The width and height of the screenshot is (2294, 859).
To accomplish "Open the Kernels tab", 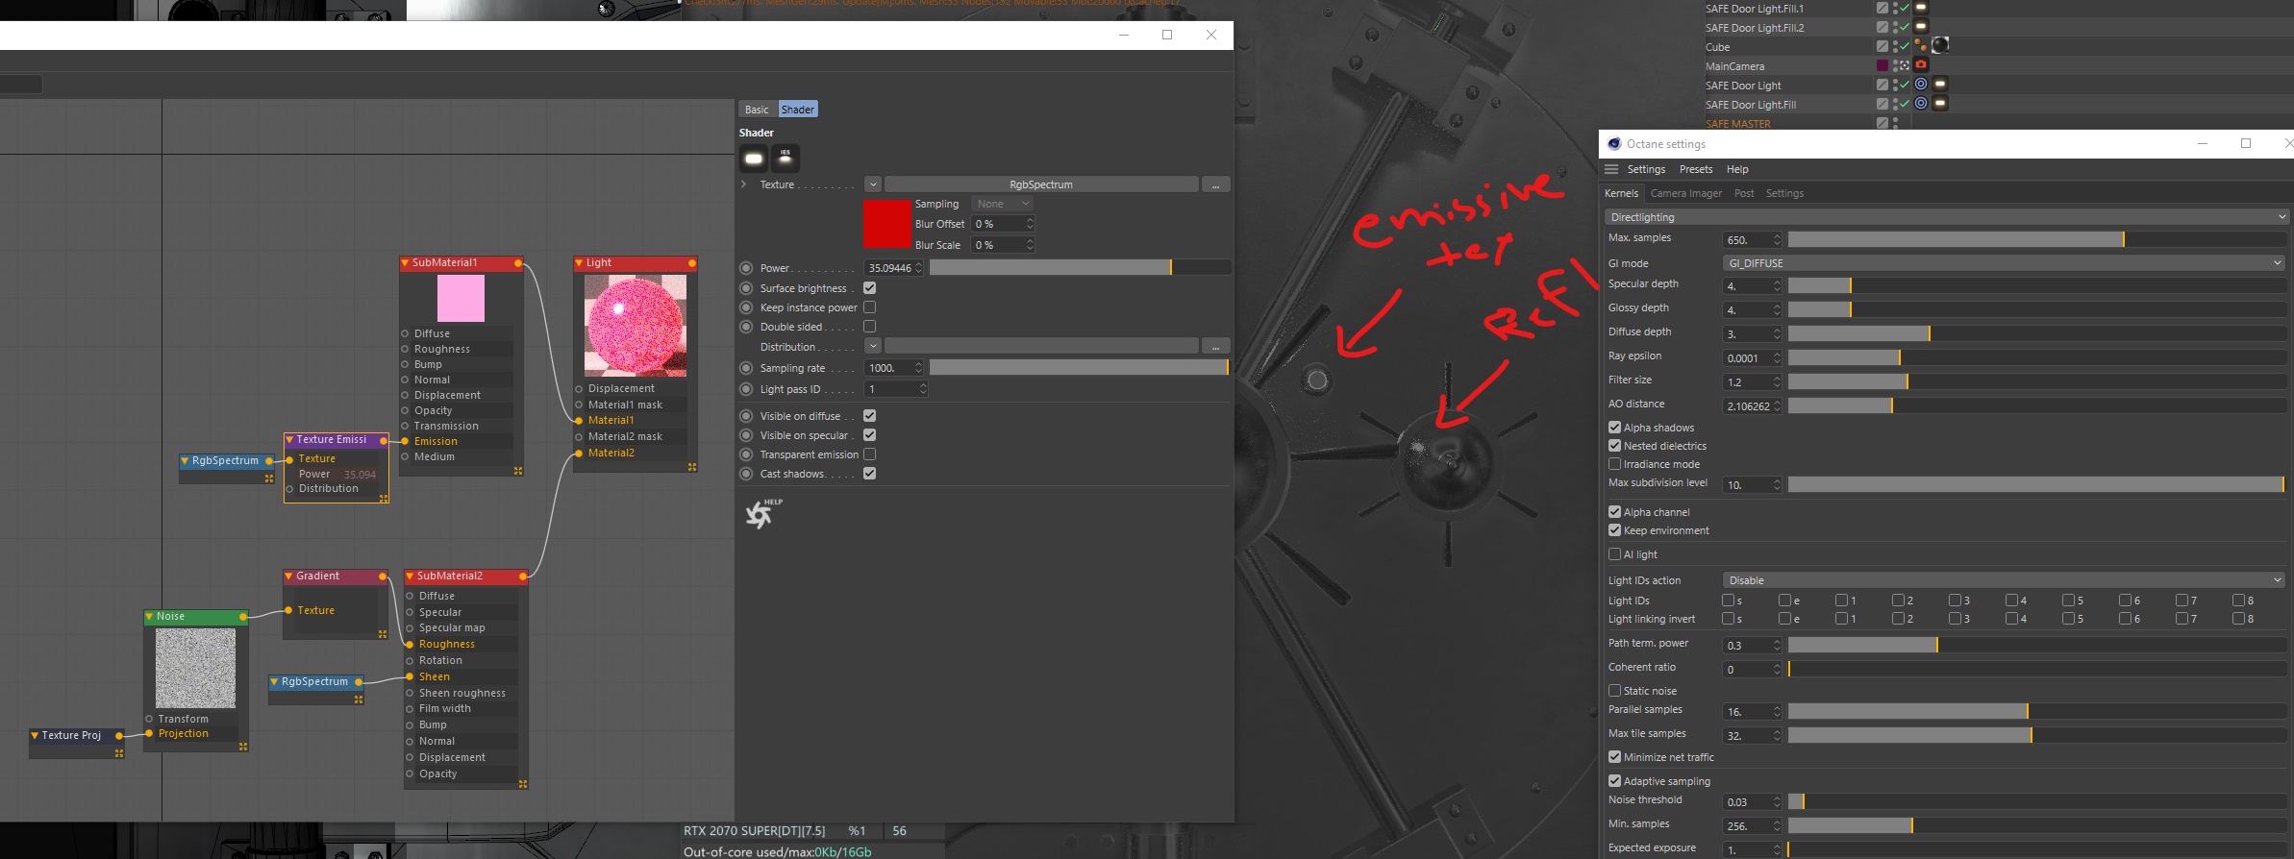I will (1621, 193).
